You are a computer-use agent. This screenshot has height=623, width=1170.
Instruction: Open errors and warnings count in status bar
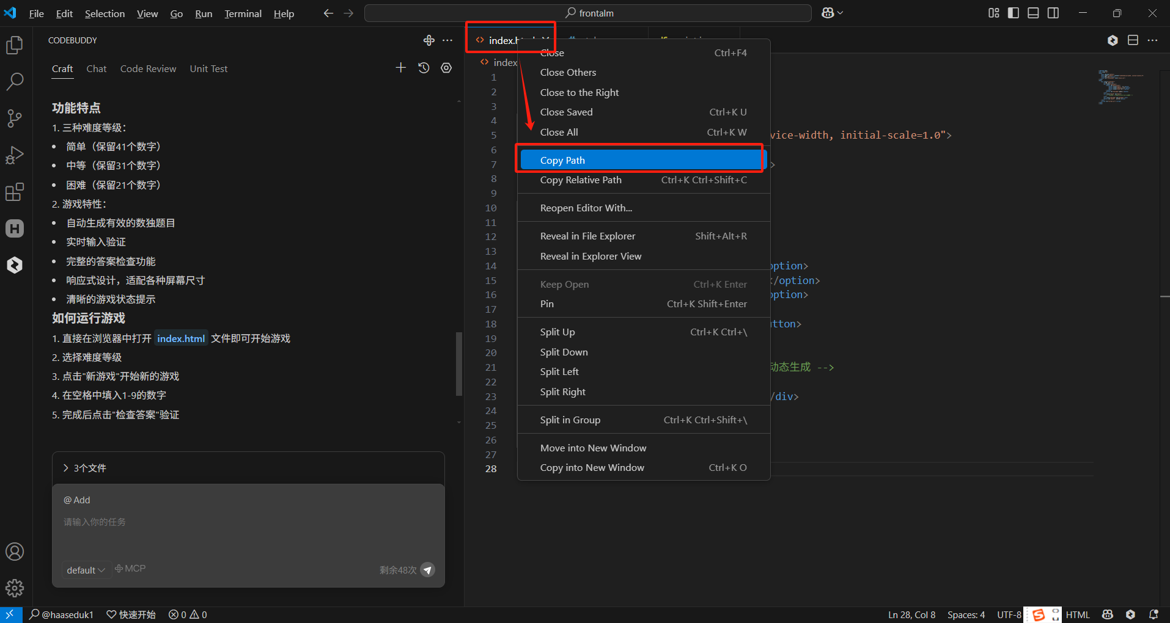pyautogui.click(x=188, y=614)
